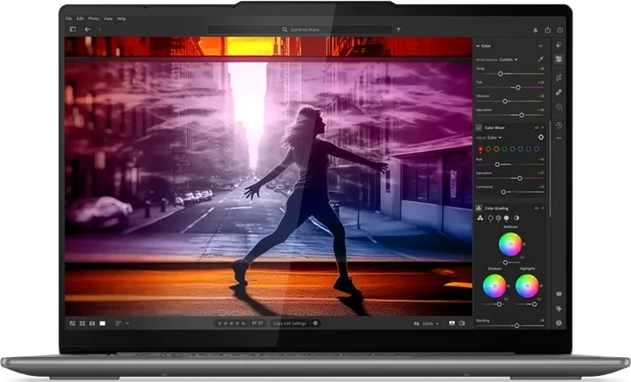Open White Balance Custom dropdown
This screenshot has width=631, height=382.
509,59
